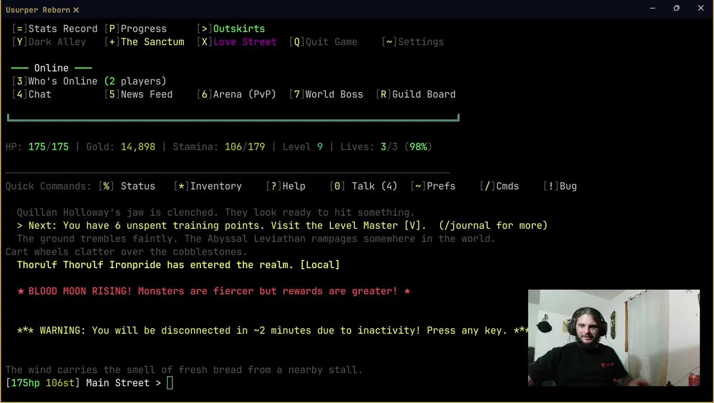Image resolution: width=714 pixels, height=403 pixels.
Task: Click the Abyssal Leviathan message line
Action: 256,239
